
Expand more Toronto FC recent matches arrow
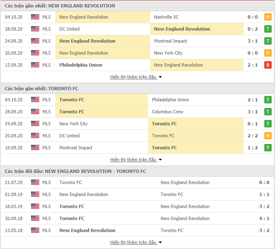(160, 160)
